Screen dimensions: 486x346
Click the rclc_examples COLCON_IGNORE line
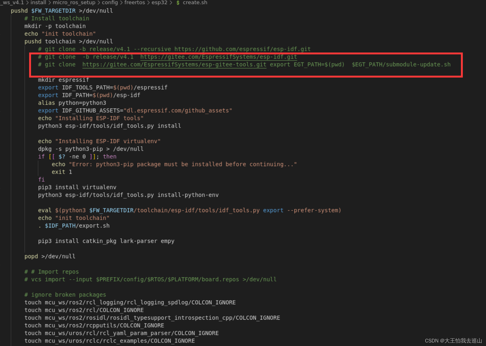coord(109,341)
